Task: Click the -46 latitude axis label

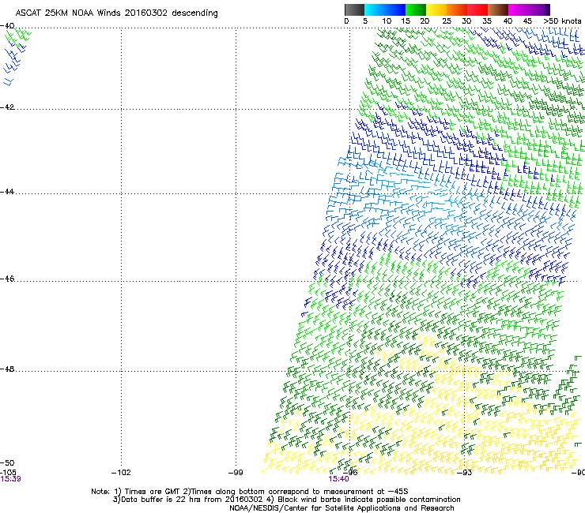Action: coord(7,279)
